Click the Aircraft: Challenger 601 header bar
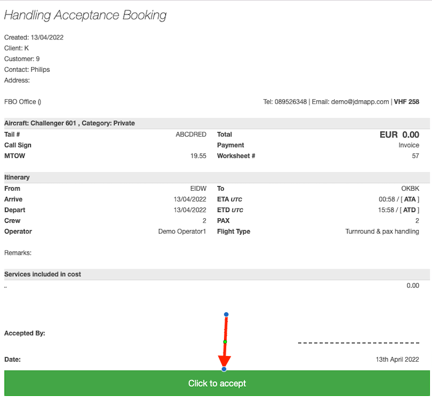This screenshot has height=397, width=432. pyautogui.click(x=70, y=123)
